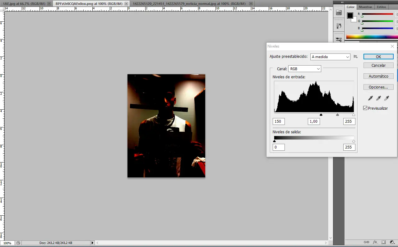Click the Automático button
Viewport: 398px width, 247px height.
click(378, 76)
